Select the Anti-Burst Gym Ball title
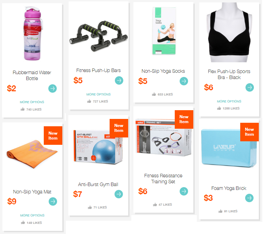Image resolution: width=263 pixels, height=234 pixels. [98, 184]
